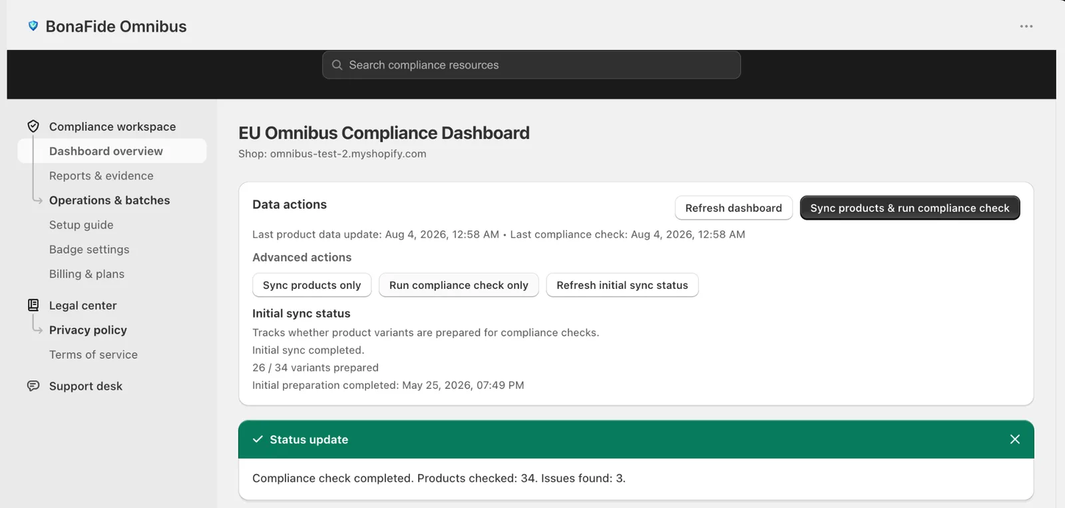Open the Setup guide
1065x508 pixels.
coord(81,225)
